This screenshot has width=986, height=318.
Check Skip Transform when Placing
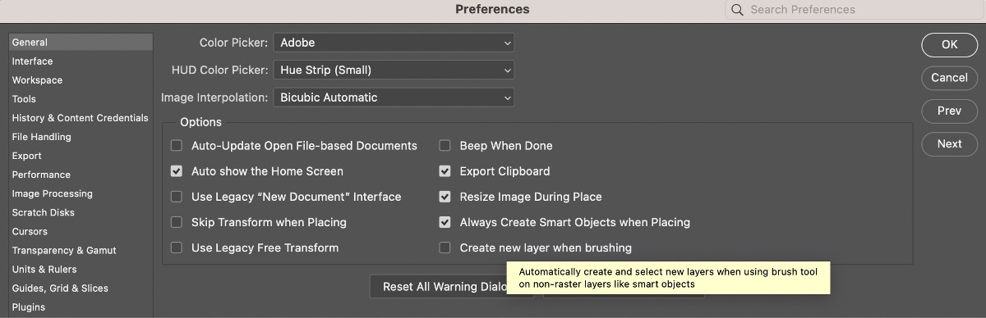(177, 222)
